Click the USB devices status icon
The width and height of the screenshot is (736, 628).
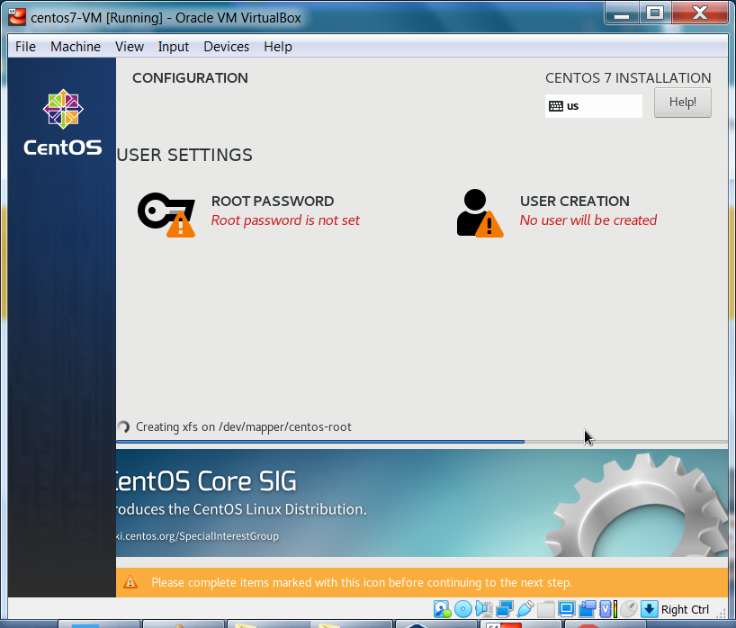[525, 609]
